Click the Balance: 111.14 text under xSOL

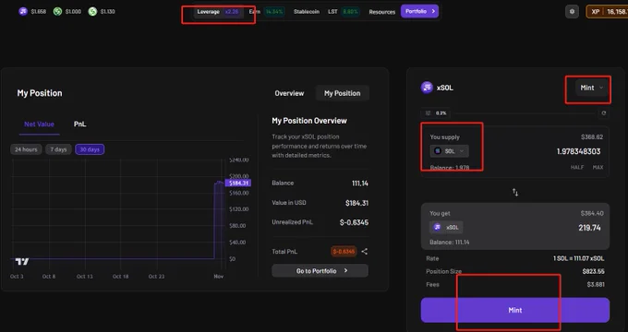click(450, 242)
